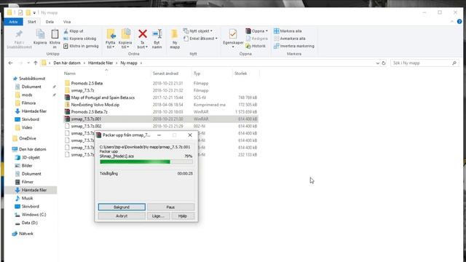The width and height of the screenshot is (466, 262).
Task: Select Klistra in genväg option
Action: click(x=81, y=46)
